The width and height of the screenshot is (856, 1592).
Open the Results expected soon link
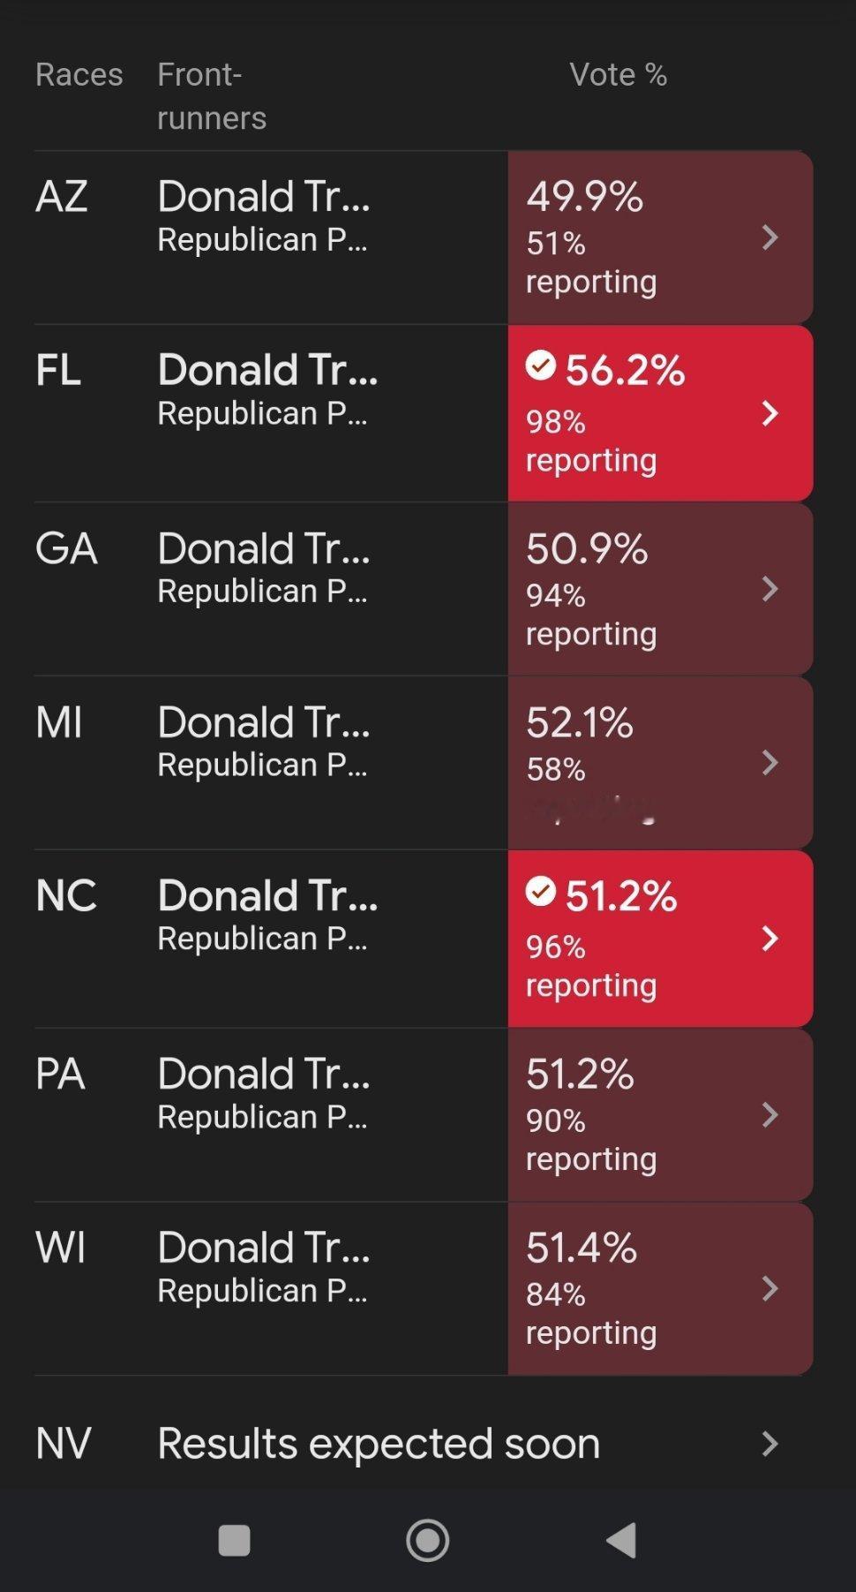tap(379, 1444)
